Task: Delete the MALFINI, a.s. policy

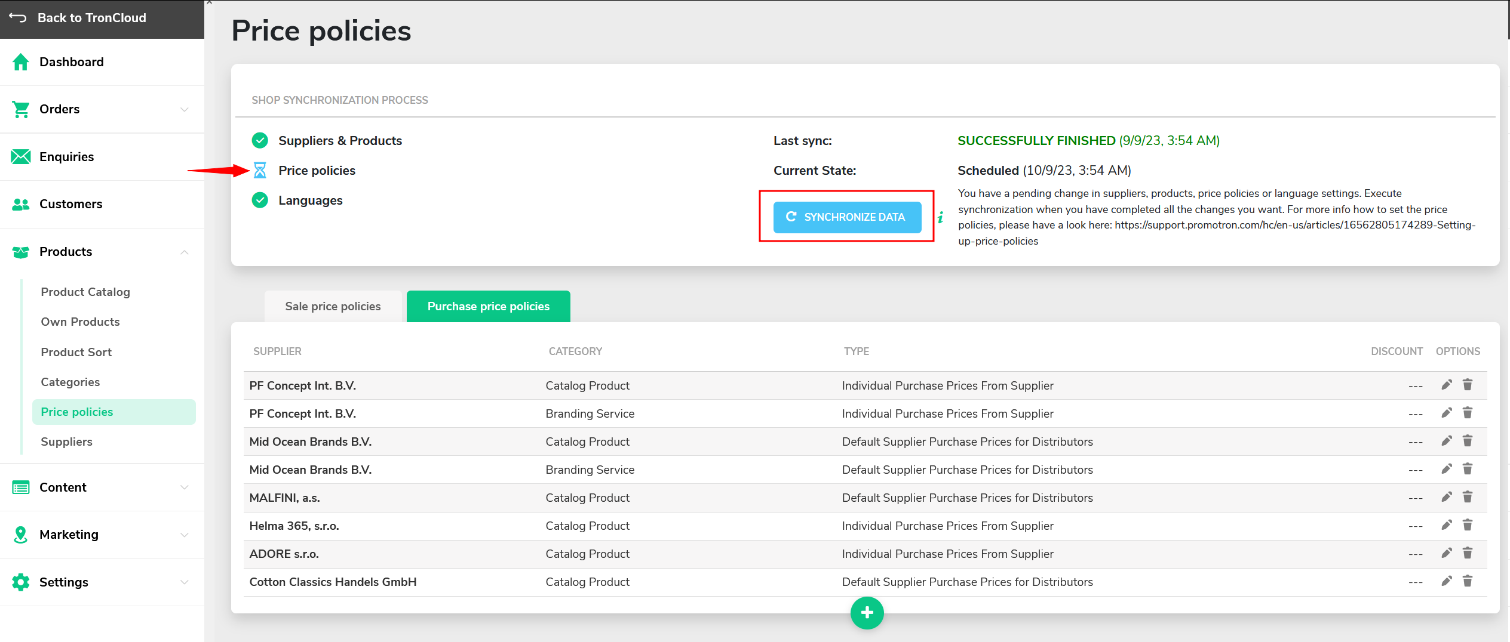Action: [1468, 497]
